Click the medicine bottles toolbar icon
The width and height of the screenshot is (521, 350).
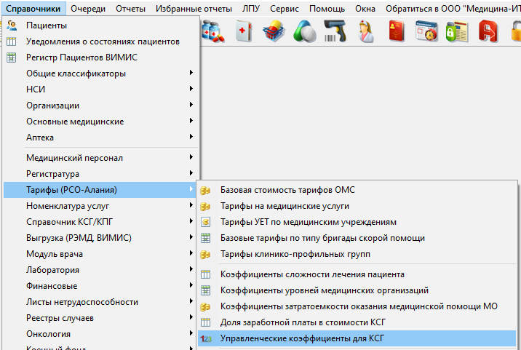tap(213, 31)
